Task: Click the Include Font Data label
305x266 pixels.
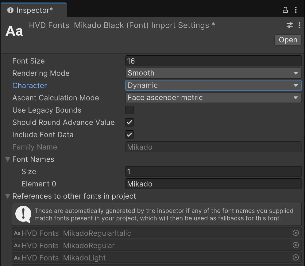Action: coord(43,135)
